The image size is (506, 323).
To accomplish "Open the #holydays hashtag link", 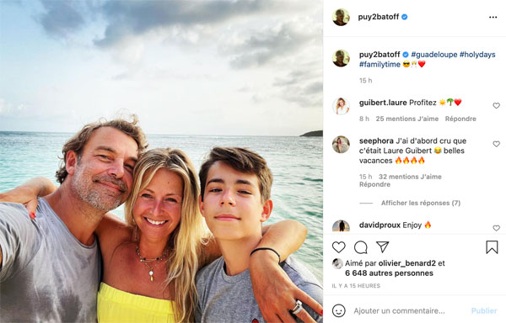I will coord(477,55).
